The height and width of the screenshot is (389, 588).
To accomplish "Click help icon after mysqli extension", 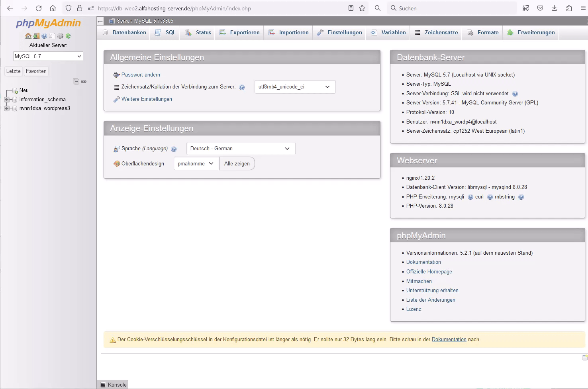I will [x=470, y=197].
